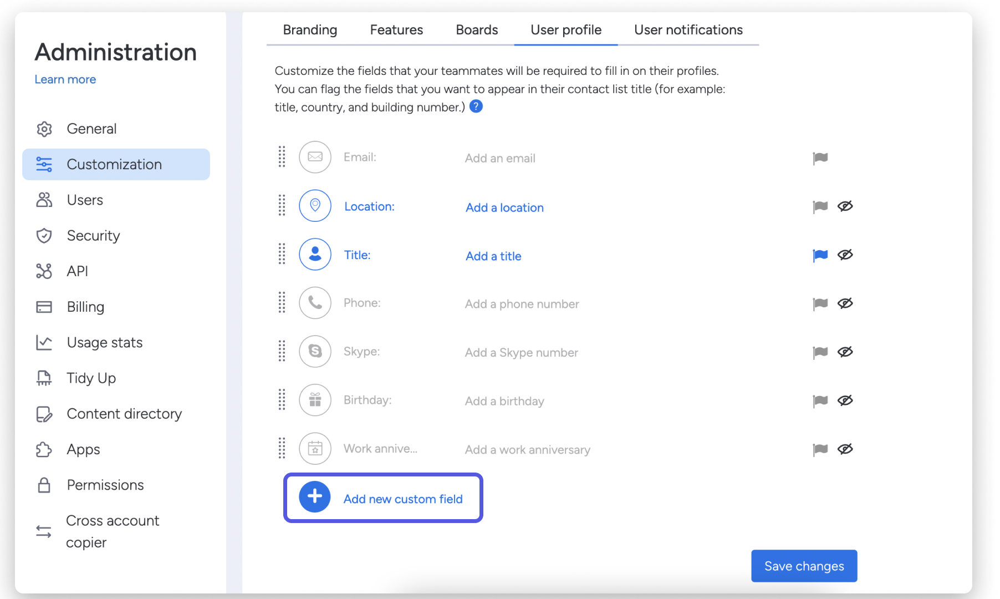Open the Learn more link
This screenshot has height=599, width=1000.
(x=65, y=79)
